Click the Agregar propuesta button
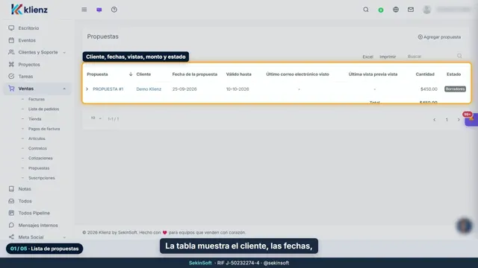This screenshot has height=268, width=478. point(439,36)
